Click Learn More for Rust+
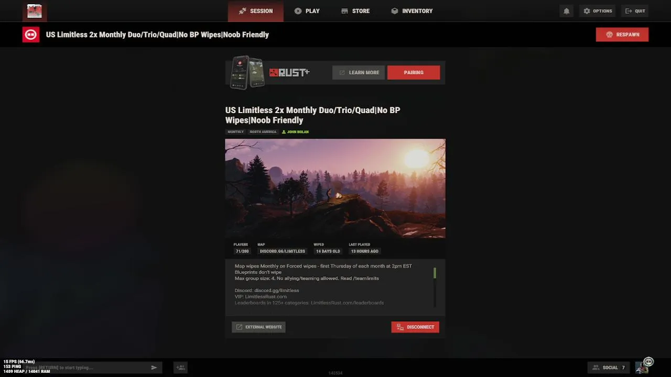This screenshot has width=671, height=377. tap(359, 73)
